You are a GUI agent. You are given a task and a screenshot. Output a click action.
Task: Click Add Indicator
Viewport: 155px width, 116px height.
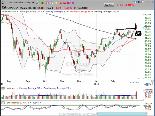(16, 3)
